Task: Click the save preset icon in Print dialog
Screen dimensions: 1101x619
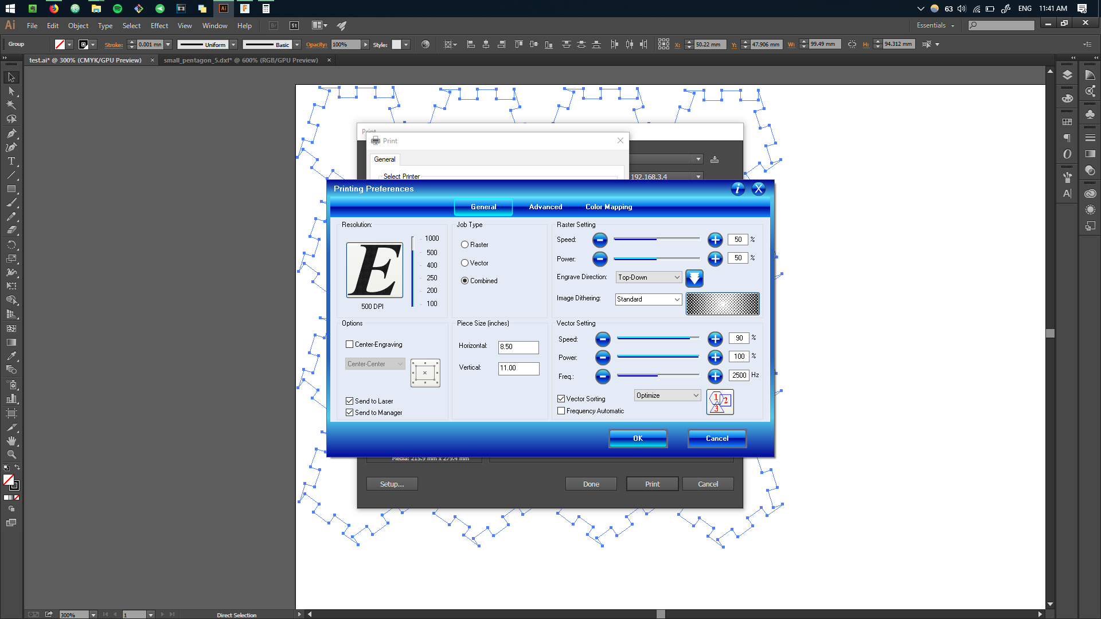Action: [x=715, y=159]
